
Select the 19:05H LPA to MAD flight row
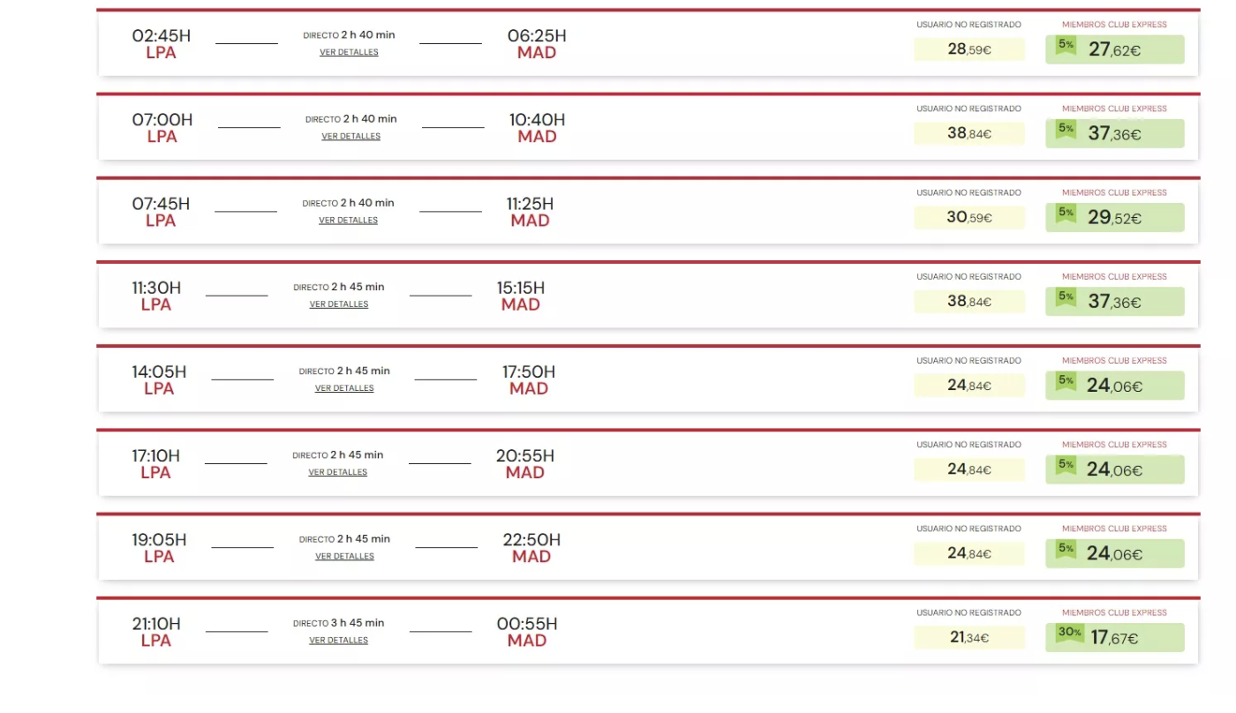649,547
